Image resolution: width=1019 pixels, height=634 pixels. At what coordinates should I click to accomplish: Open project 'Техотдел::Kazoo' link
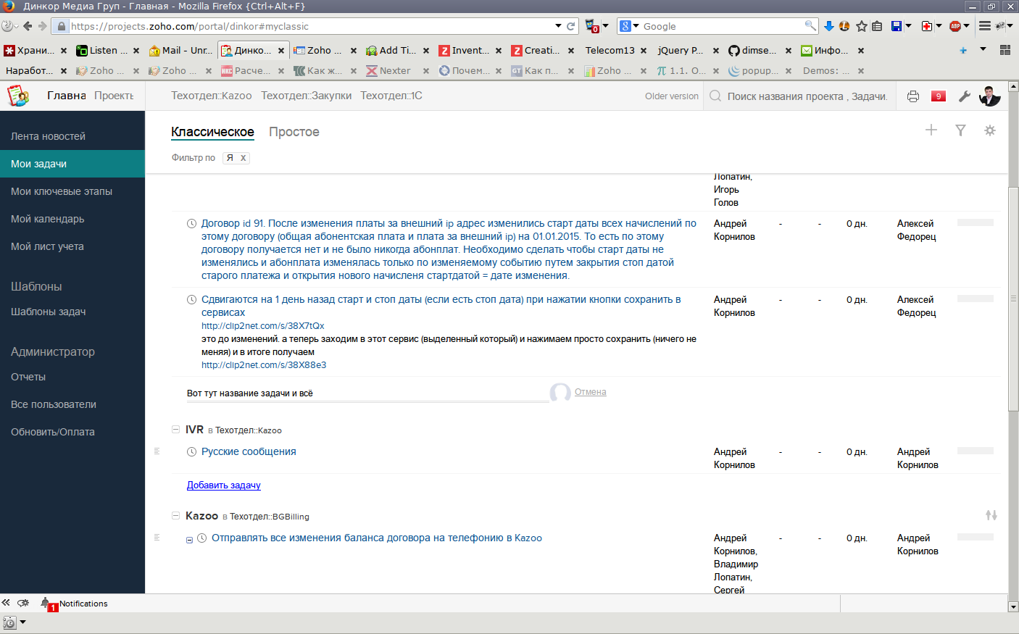click(212, 96)
